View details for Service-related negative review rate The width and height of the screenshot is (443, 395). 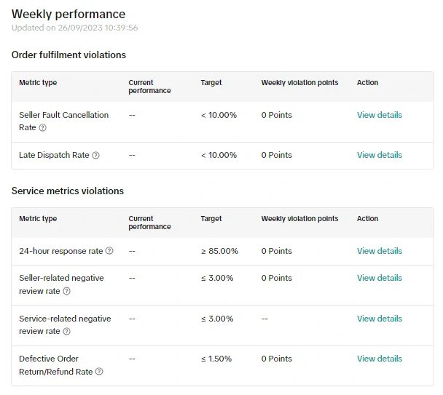click(379, 319)
